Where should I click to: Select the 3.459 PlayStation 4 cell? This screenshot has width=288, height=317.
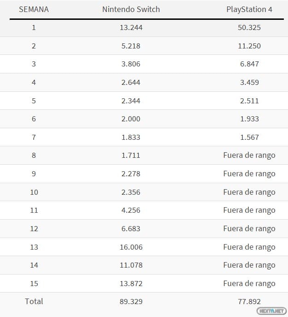click(x=249, y=83)
